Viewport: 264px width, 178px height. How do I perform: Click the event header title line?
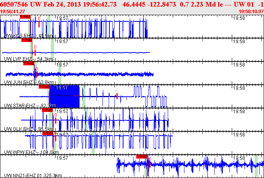coord(132,4)
